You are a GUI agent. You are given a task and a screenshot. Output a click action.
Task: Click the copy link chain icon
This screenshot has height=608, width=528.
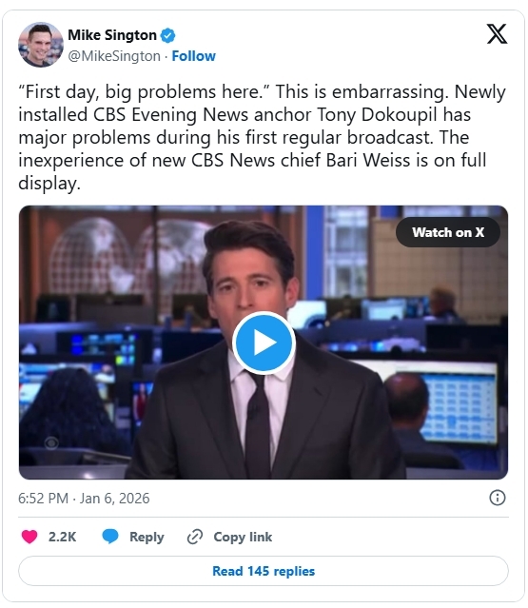(x=195, y=537)
